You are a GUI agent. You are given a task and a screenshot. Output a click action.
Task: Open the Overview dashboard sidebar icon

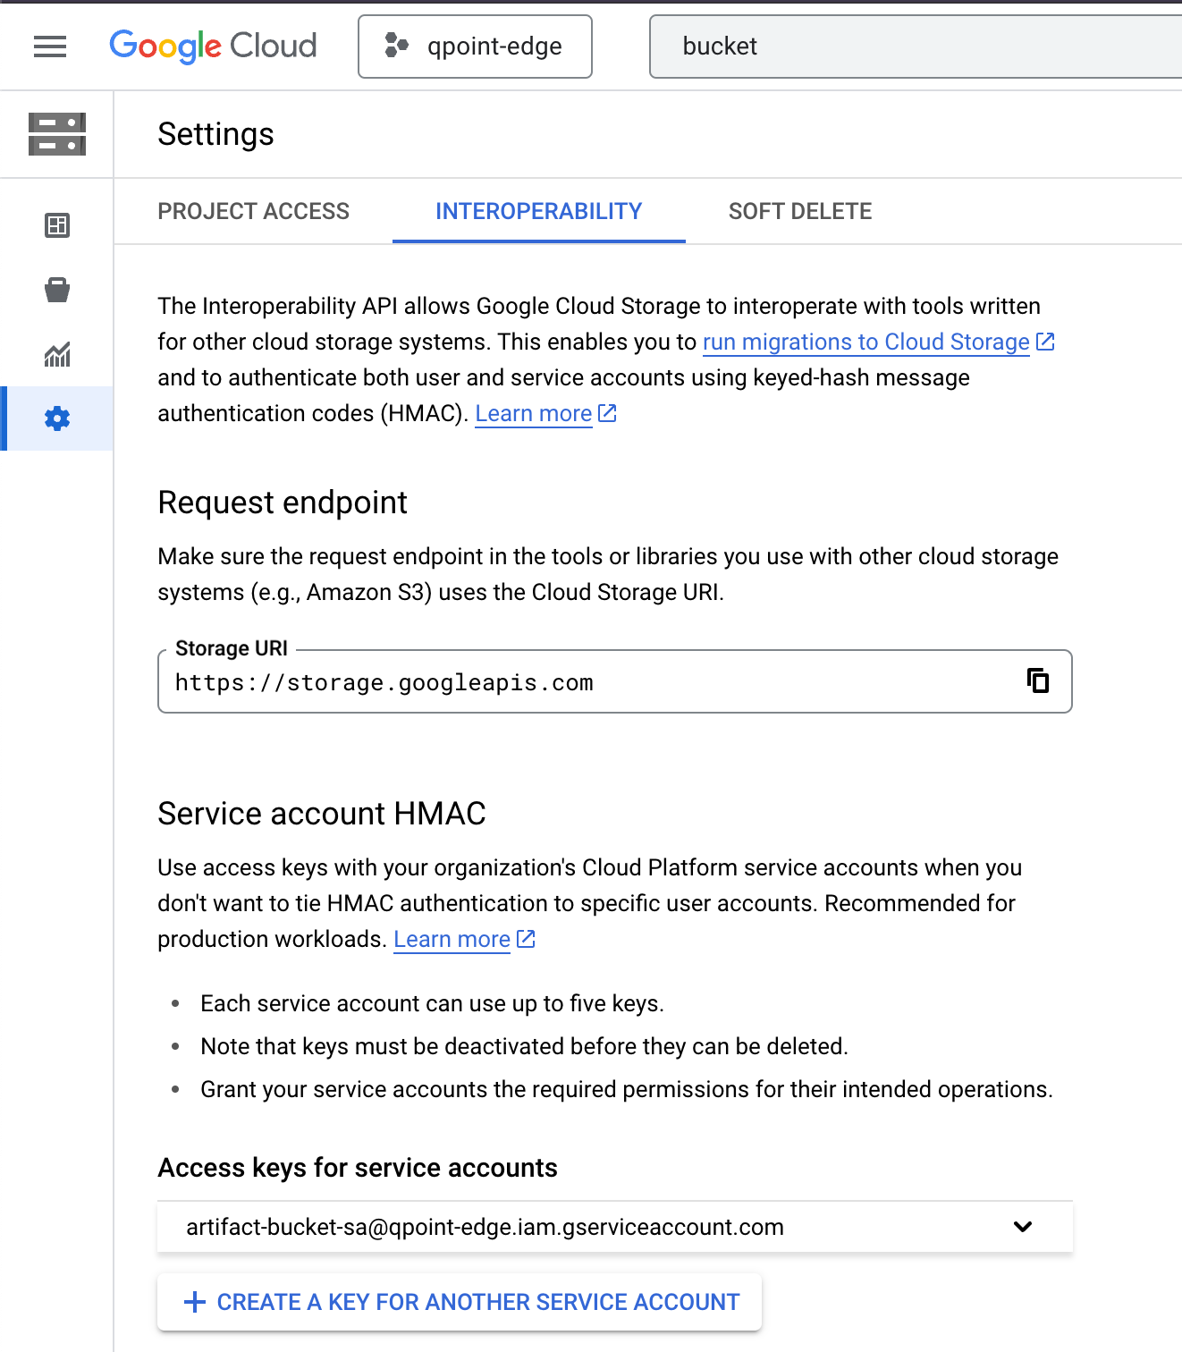[57, 225]
